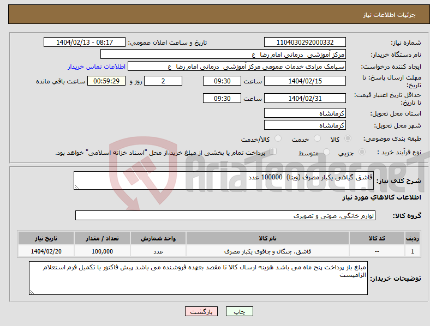430x326 pixels.
Task: Click row number 1 cell
Action: [x=413, y=251]
